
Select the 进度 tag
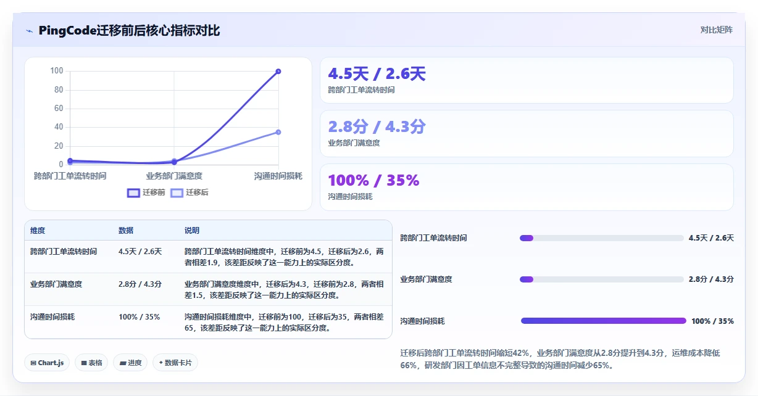click(x=130, y=363)
